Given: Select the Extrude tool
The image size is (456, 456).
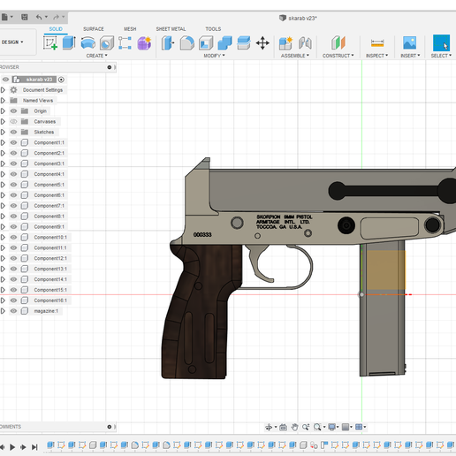Looking at the screenshot, I should 69,43.
